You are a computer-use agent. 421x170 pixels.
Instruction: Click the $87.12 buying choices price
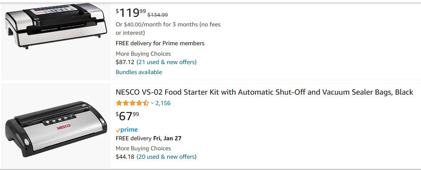coord(125,62)
